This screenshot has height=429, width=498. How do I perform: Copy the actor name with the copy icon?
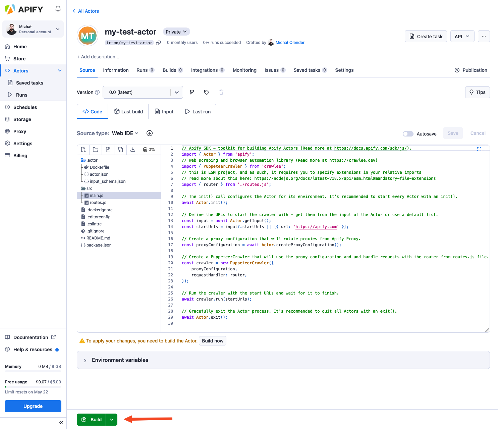click(158, 43)
